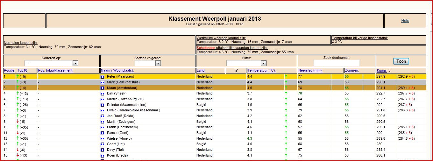
Task: Click the Toon button
Action: 401,61
